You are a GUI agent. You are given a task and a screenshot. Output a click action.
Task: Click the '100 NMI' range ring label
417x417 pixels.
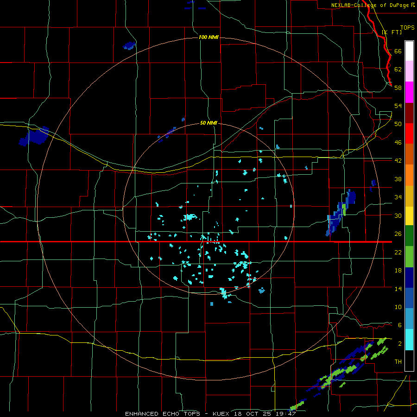pyautogui.click(x=208, y=37)
